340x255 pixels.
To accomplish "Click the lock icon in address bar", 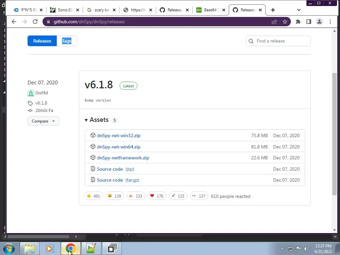I will [x=48, y=22].
